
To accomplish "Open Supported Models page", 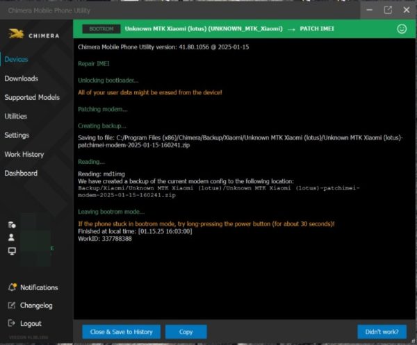I will pos(32,97).
